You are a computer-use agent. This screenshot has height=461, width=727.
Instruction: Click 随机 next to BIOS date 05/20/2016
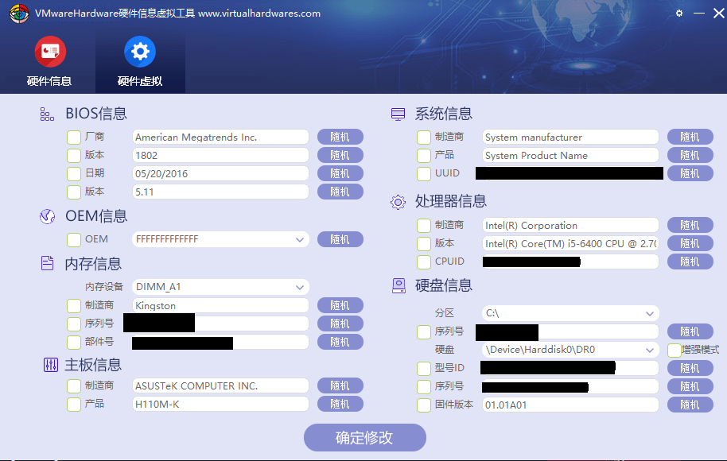click(x=340, y=174)
